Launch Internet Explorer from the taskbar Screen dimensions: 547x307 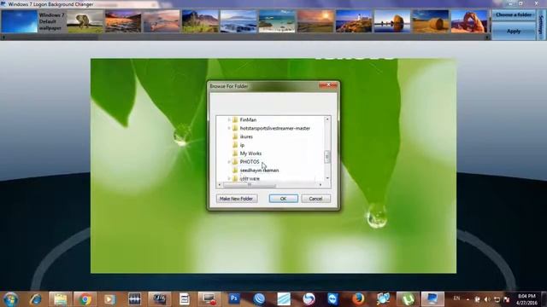click(x=35, y=299)
